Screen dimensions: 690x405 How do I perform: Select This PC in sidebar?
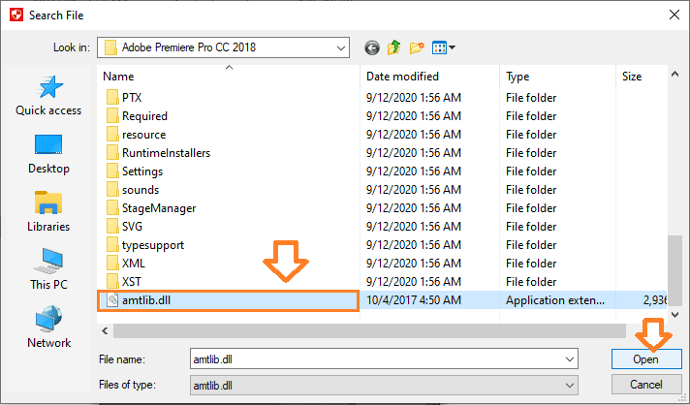tap(48, 270)
